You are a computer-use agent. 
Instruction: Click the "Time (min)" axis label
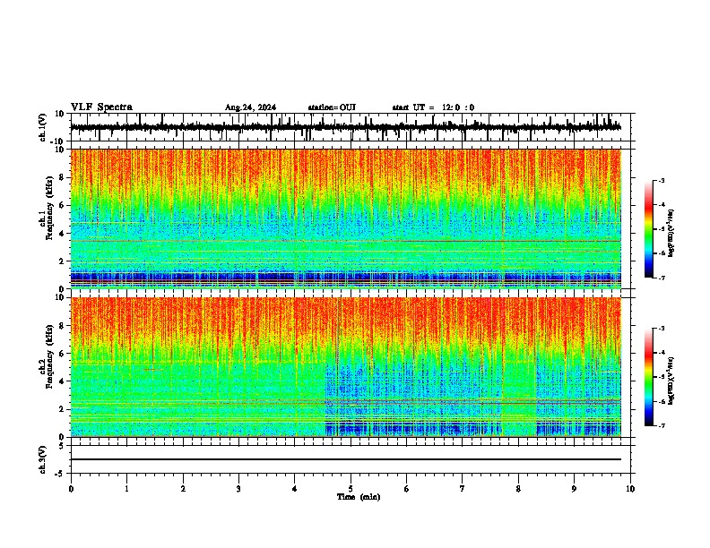(x=359, y=497)
